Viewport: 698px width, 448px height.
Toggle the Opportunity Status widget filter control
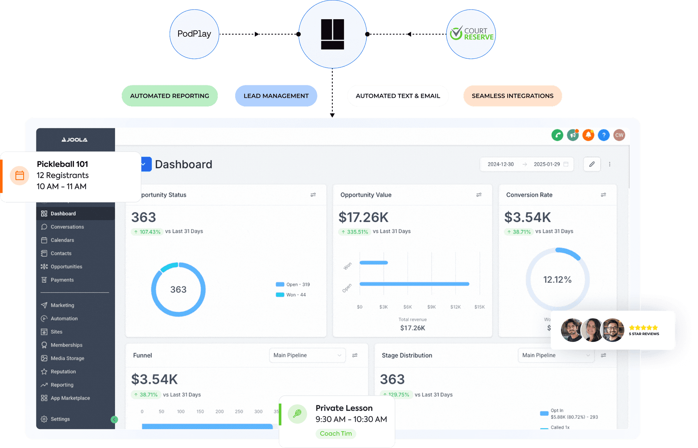click(x=313, y=194)
